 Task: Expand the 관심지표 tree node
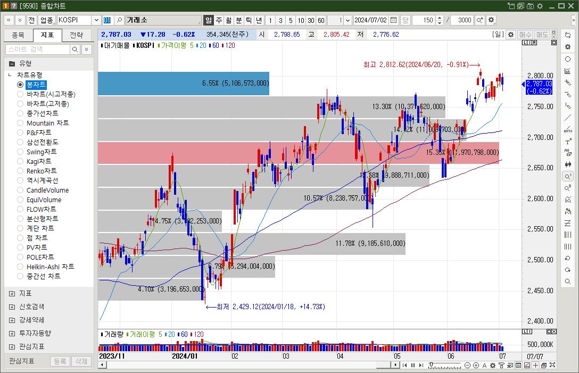tap(12, 347)
